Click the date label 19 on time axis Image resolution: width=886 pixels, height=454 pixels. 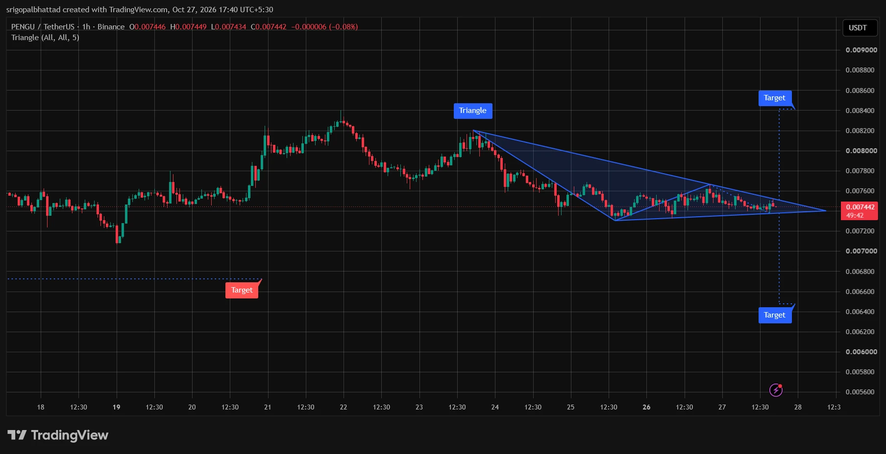tap(116, 407)
